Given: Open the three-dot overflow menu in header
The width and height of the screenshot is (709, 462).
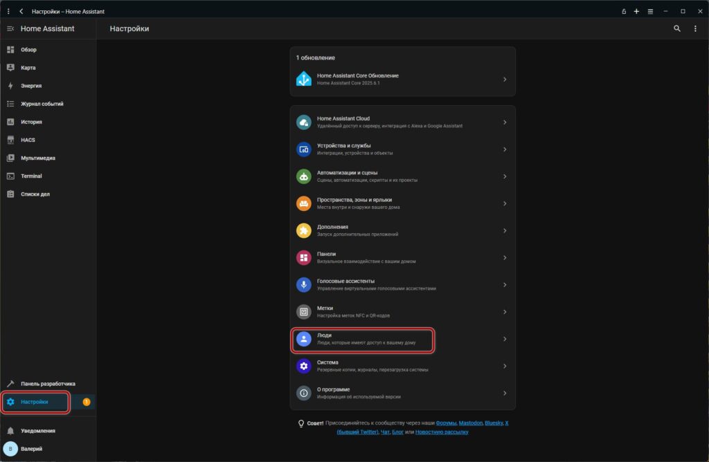Looking at the screenshot, I should click(695, 29).
